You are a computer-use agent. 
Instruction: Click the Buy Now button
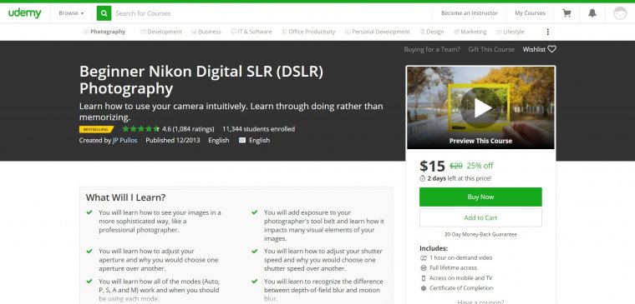tap(480, 197)
